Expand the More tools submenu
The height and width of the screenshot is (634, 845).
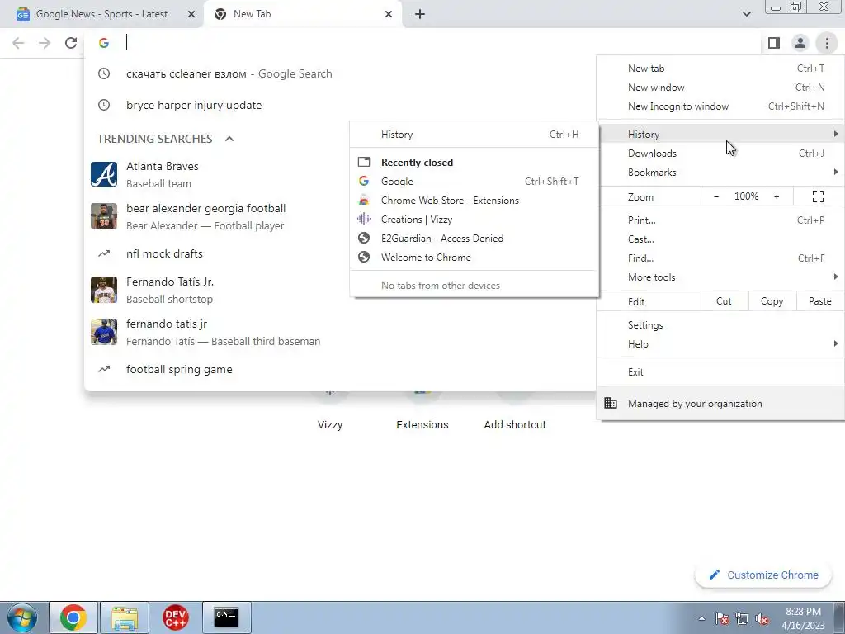pos(720,277)
